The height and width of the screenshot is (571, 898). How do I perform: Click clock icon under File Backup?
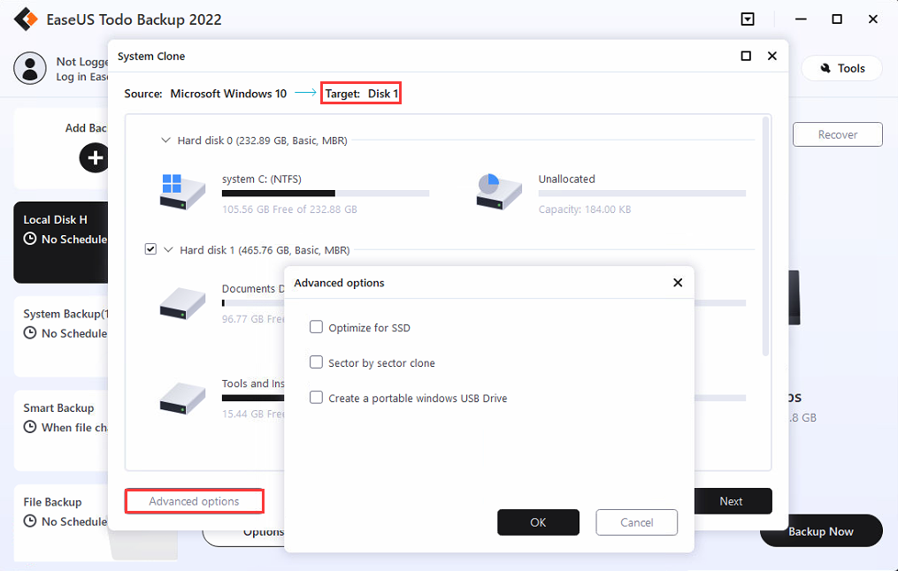pos(30,522)
